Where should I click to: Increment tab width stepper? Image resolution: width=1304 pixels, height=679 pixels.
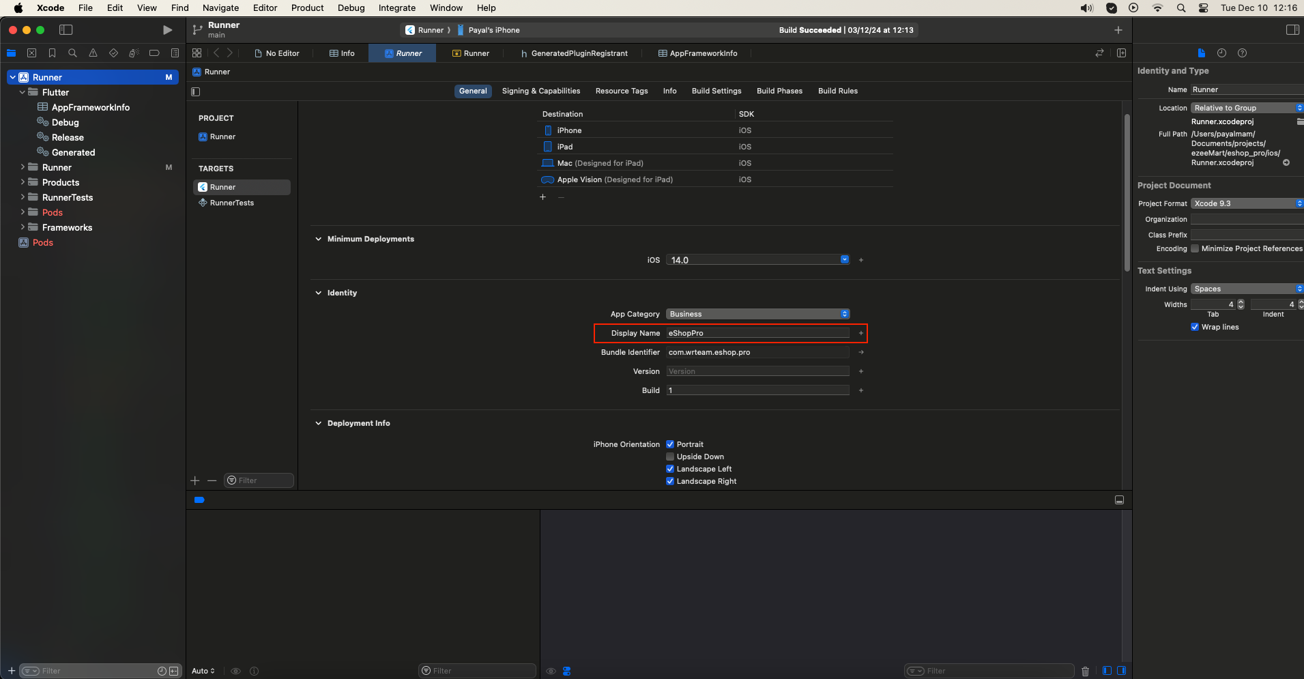click(1241, 302)
